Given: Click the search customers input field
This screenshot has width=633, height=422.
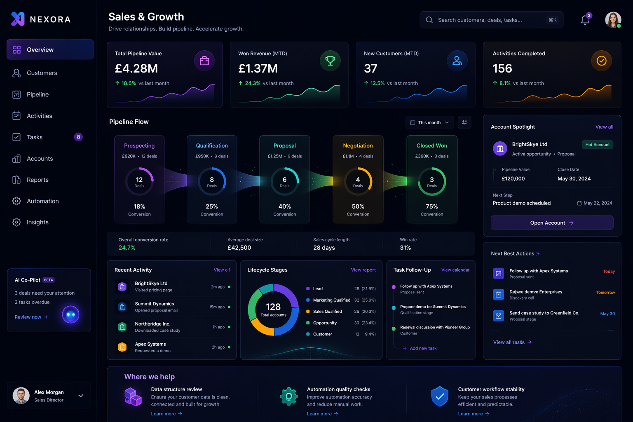Looking at the screenshot, I should [x=491, y=20].
